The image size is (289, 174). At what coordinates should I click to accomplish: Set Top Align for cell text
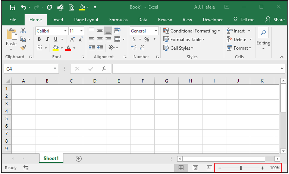tap(92, 31)
